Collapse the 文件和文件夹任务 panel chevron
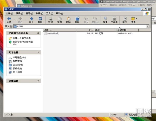The image size is (156, 121). (x=38, y=33)
